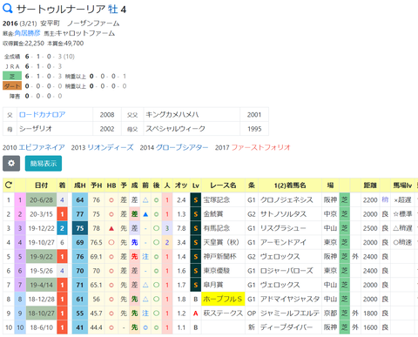The height and width of the screenshot is (337, 418).
Task: Click date cell 20-6/28
Action: [x=41, y=200]
